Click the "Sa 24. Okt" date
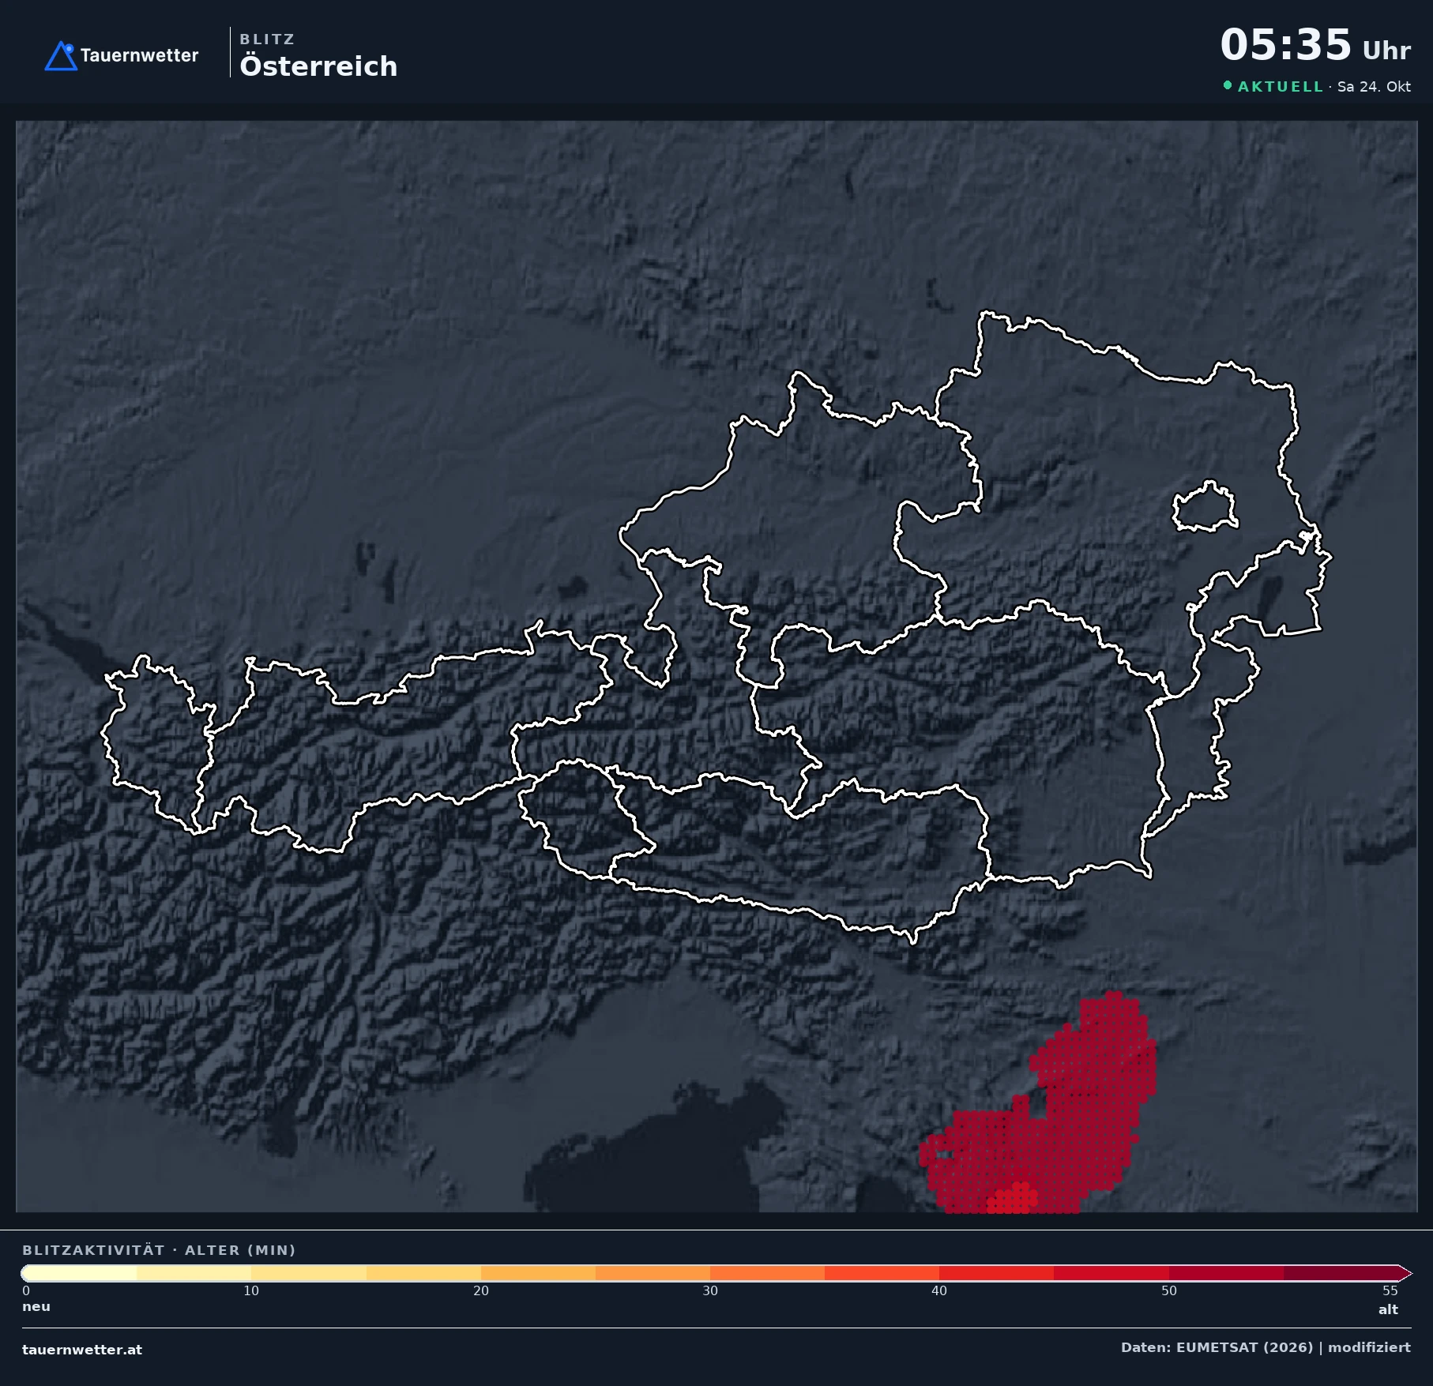Viewport: 1433px width, 1386px height. [1374, 87]
